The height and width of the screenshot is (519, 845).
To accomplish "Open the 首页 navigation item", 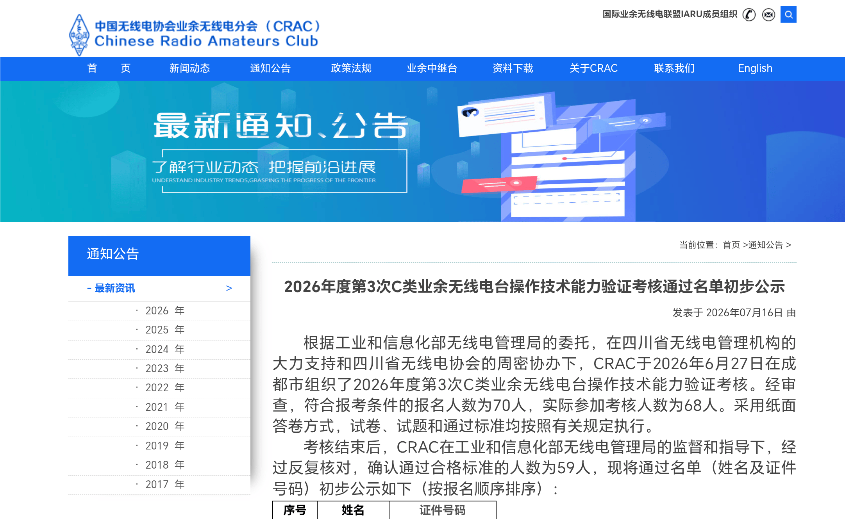I will (109, 68).
